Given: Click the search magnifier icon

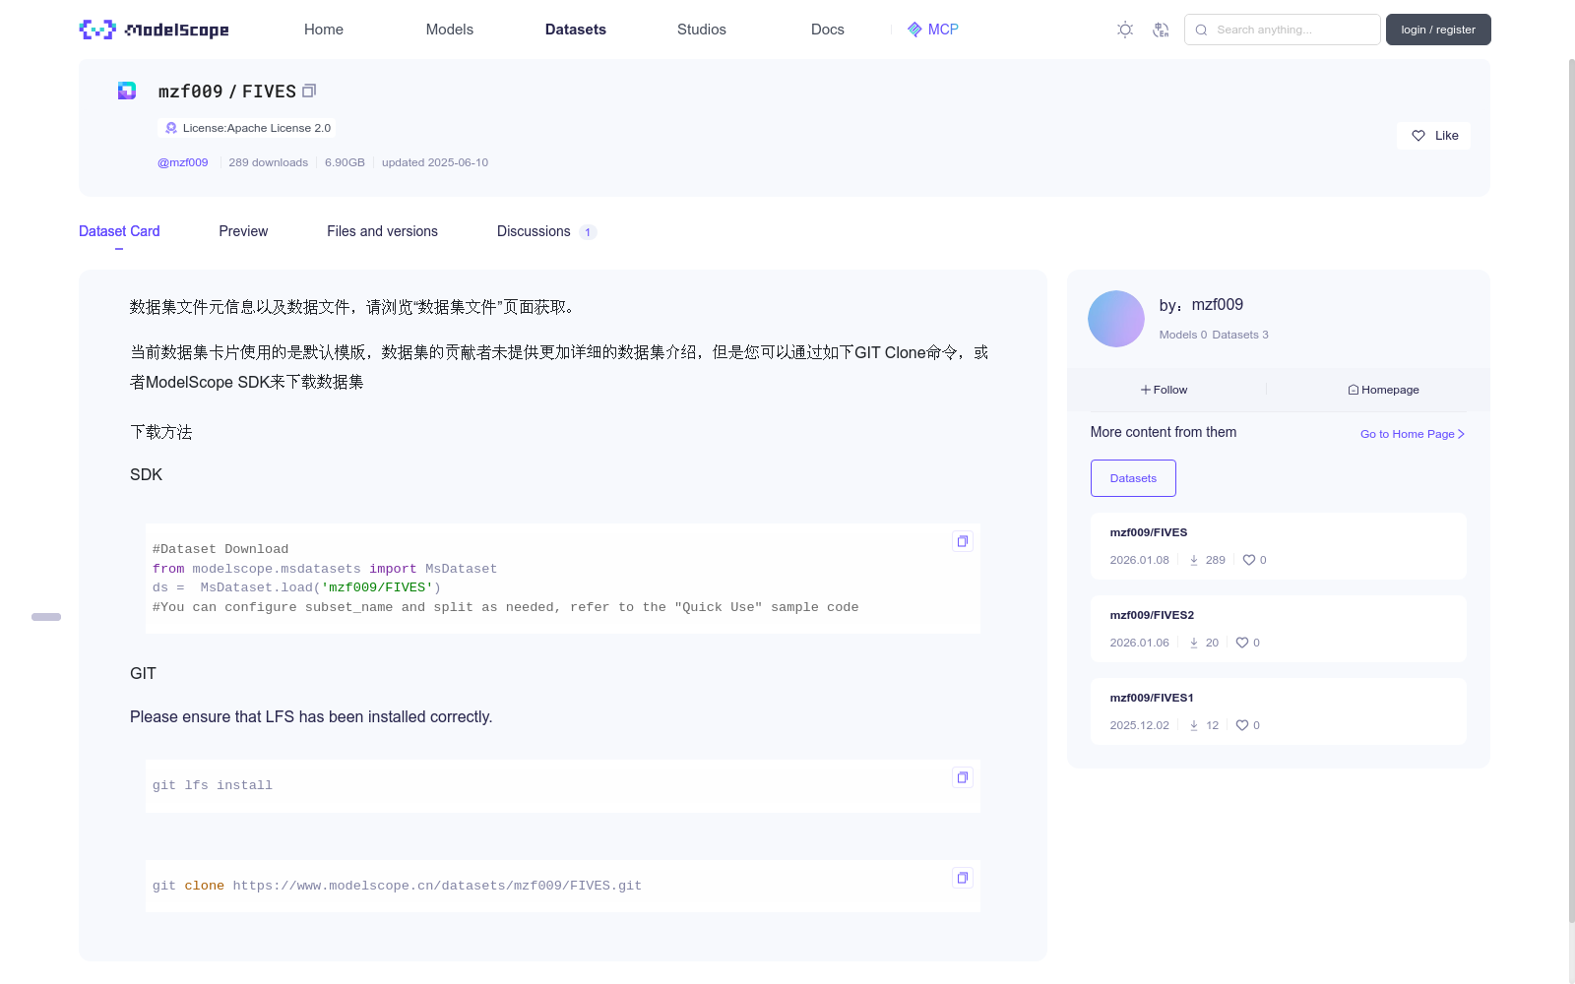Looking at the screenshot, I should (1201, 30).
